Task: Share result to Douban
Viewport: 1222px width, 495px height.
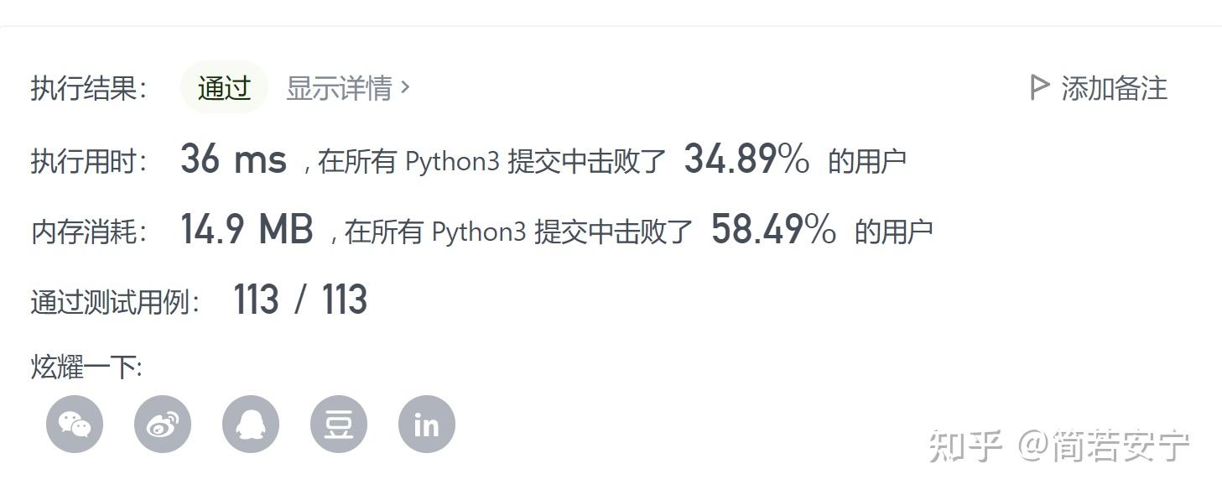Action: (339, 425)
